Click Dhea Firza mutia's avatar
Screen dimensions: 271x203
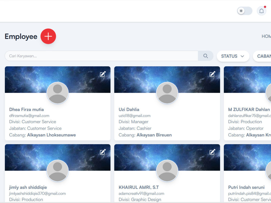coord(57,93)
